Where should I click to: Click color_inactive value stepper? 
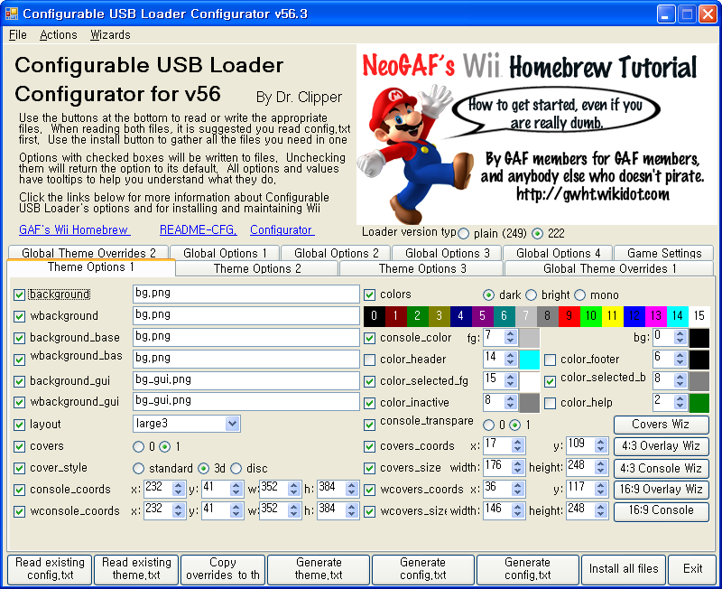pos(510,402)
